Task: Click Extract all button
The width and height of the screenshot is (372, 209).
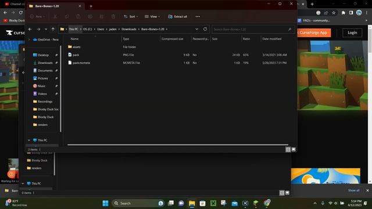Action: [178, 16]
